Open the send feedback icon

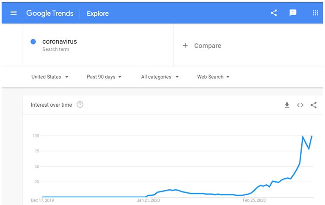293,13
